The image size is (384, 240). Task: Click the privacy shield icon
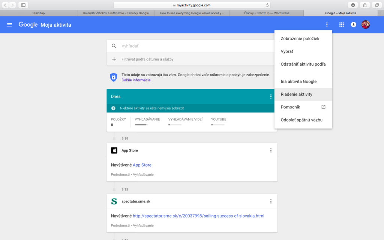[x=113, y=77]
